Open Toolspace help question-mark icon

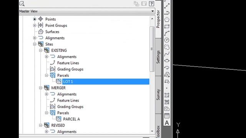[151, 3]
